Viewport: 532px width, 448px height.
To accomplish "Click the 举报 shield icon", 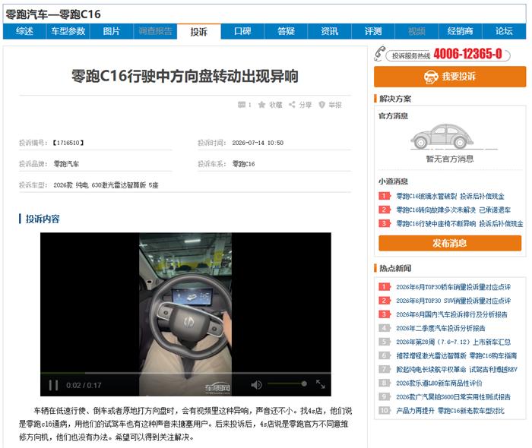I will click(321, 105).
